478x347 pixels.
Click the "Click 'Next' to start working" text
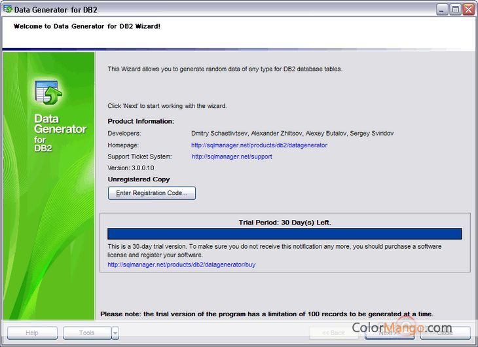[167, 106]
